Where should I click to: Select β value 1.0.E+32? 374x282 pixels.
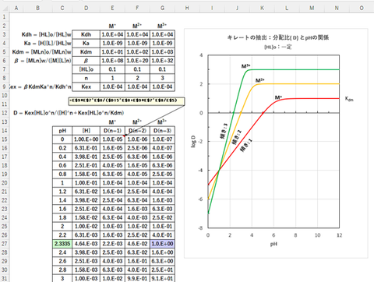pos(162,61)
